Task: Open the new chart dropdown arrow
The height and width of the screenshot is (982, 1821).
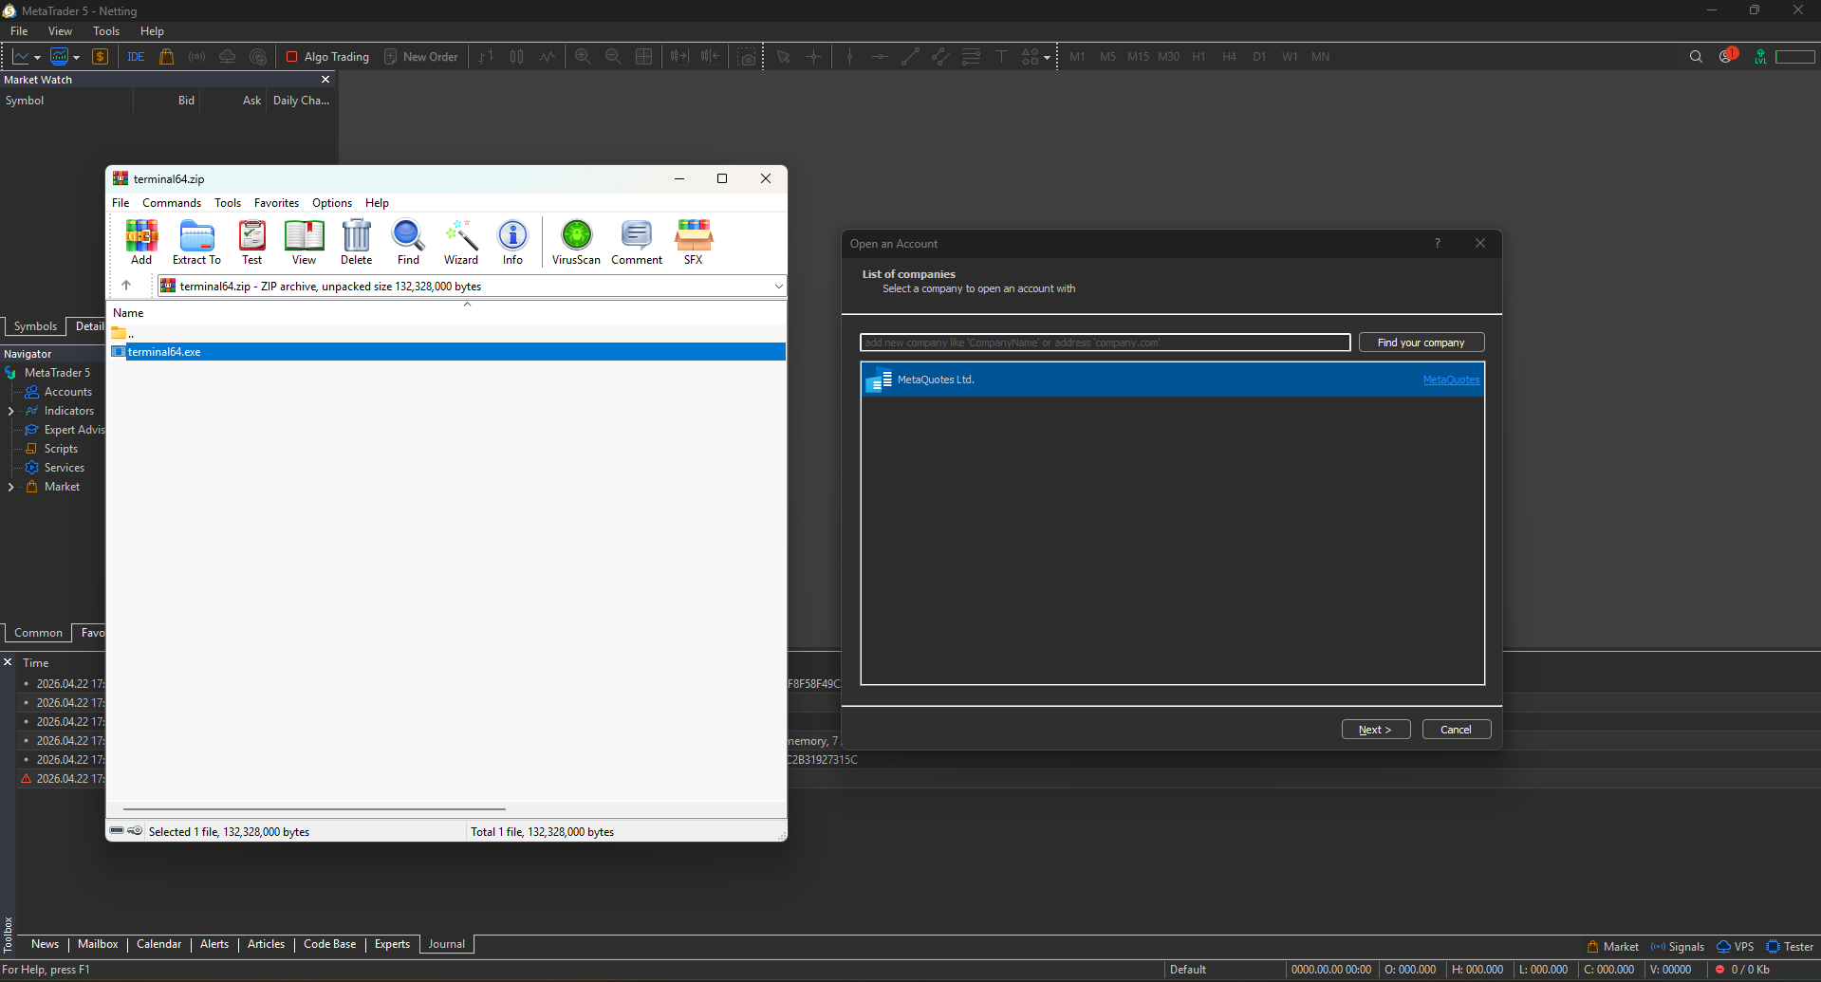Action: pyautogui.click(x=37, y=58)
